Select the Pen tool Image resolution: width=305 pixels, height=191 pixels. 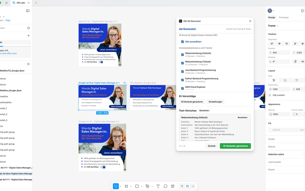148,186
